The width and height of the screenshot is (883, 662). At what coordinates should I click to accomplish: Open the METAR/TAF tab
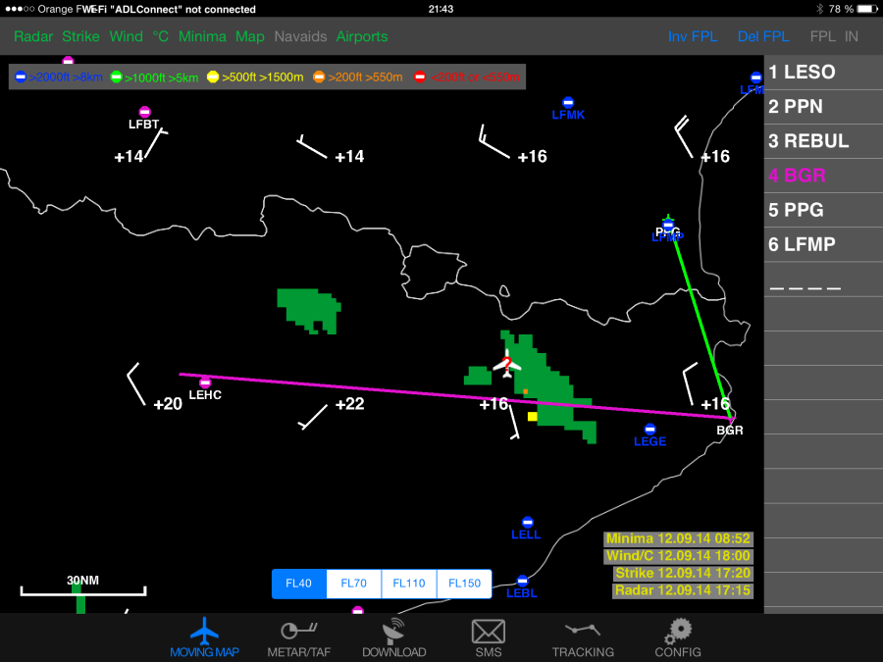coord(299,637)
